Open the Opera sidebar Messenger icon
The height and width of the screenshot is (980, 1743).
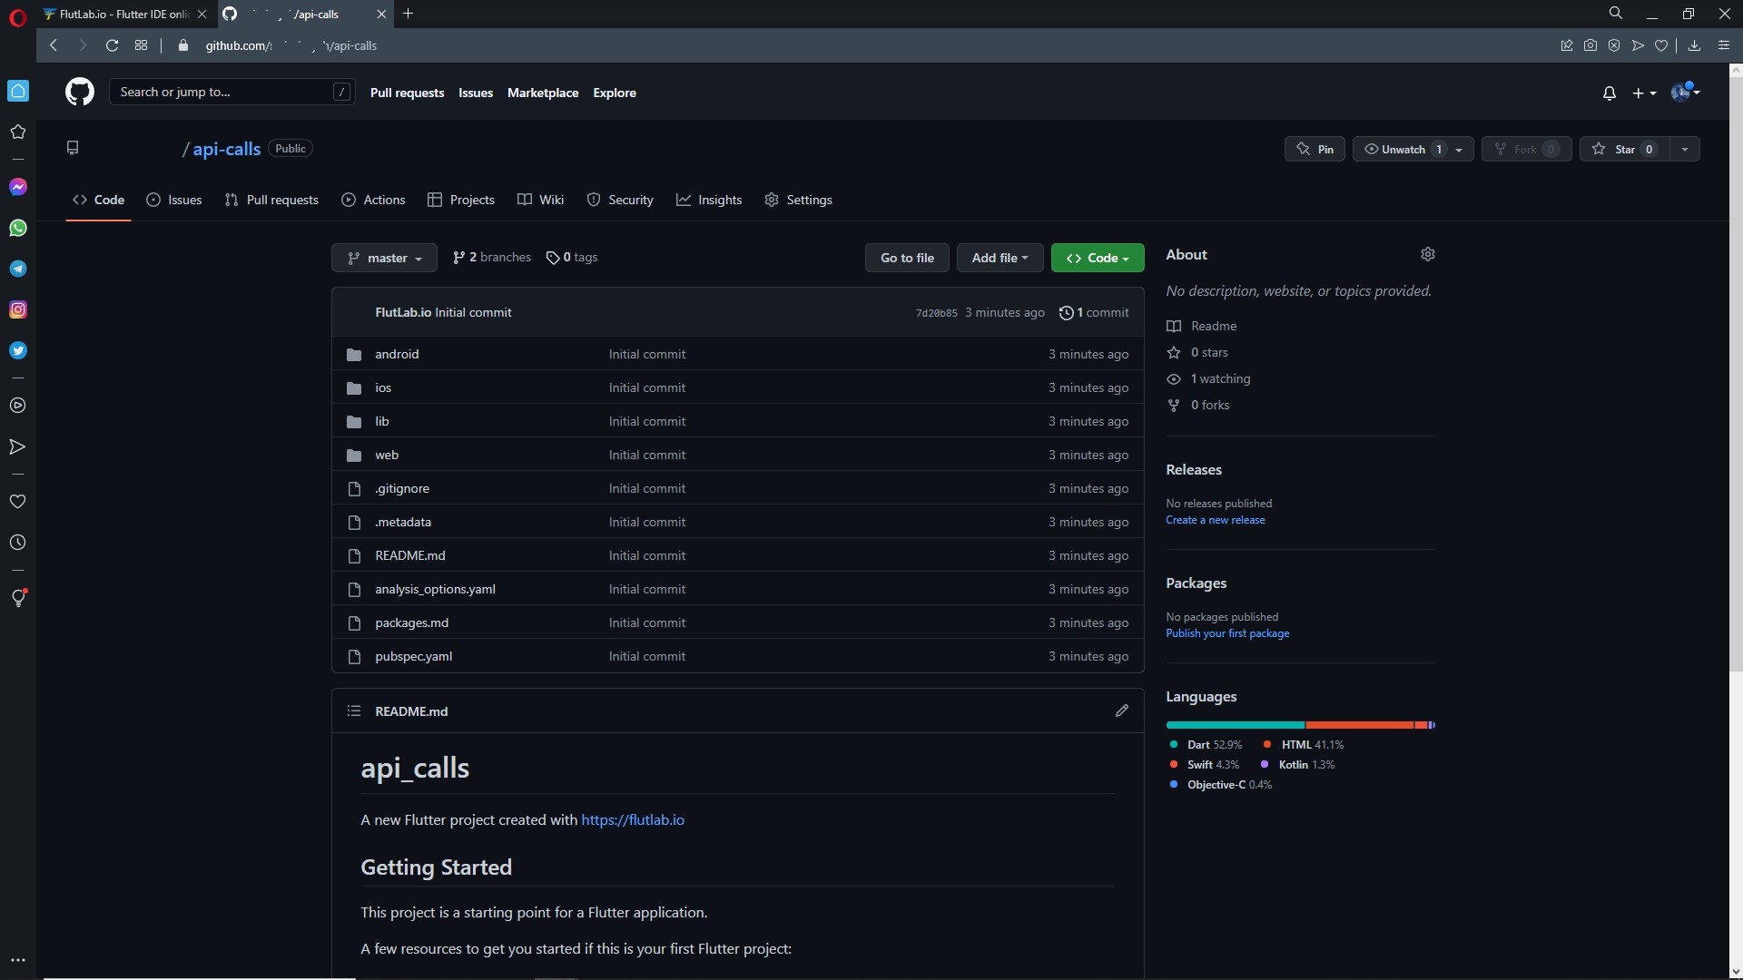tap(18, 187)
